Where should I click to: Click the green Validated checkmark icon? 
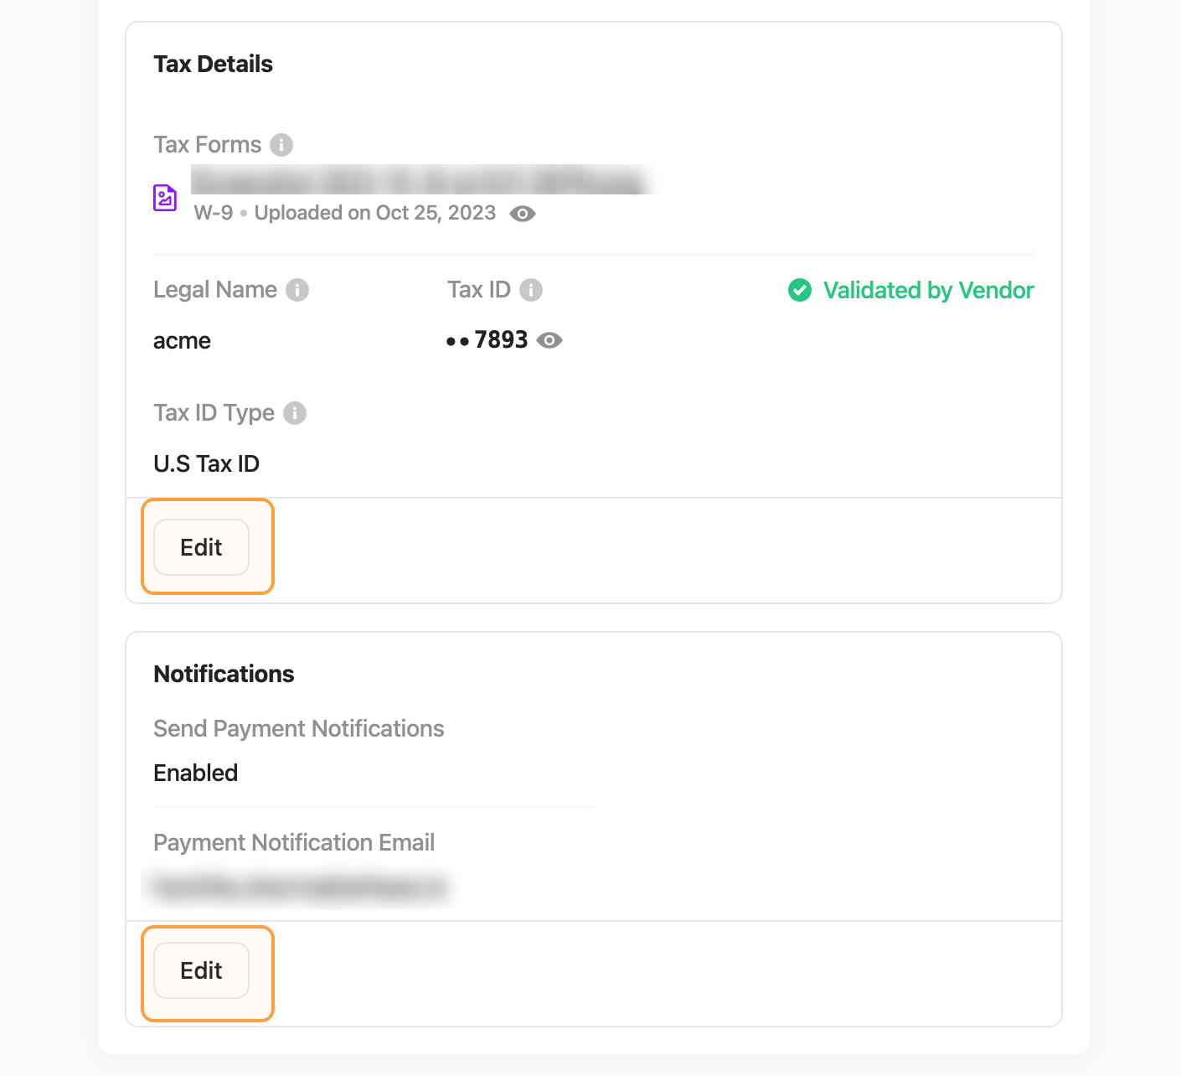tap(800, 290)
